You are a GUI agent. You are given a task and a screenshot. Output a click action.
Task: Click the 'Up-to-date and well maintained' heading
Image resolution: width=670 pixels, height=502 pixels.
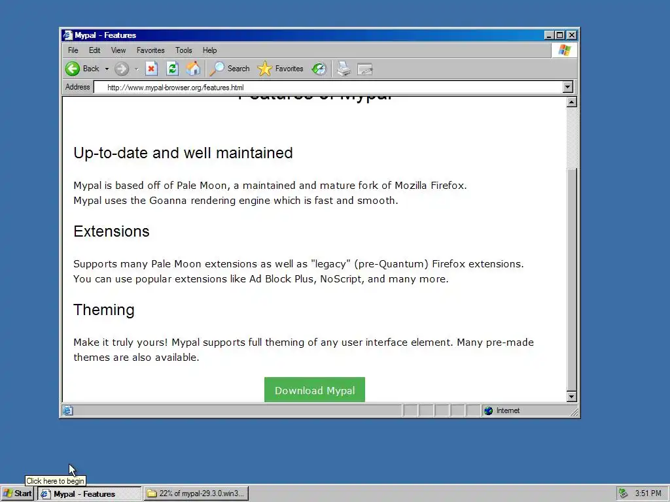pos(183,153)
